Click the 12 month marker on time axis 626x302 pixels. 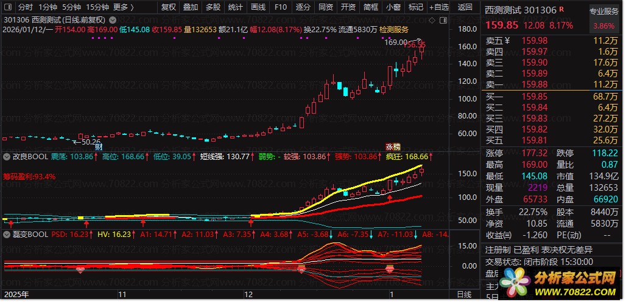[x=248, y=295]
